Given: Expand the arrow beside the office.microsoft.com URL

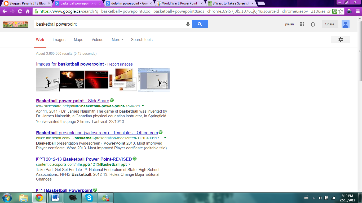Looking at the screenshot, I should tap(165, 138).
